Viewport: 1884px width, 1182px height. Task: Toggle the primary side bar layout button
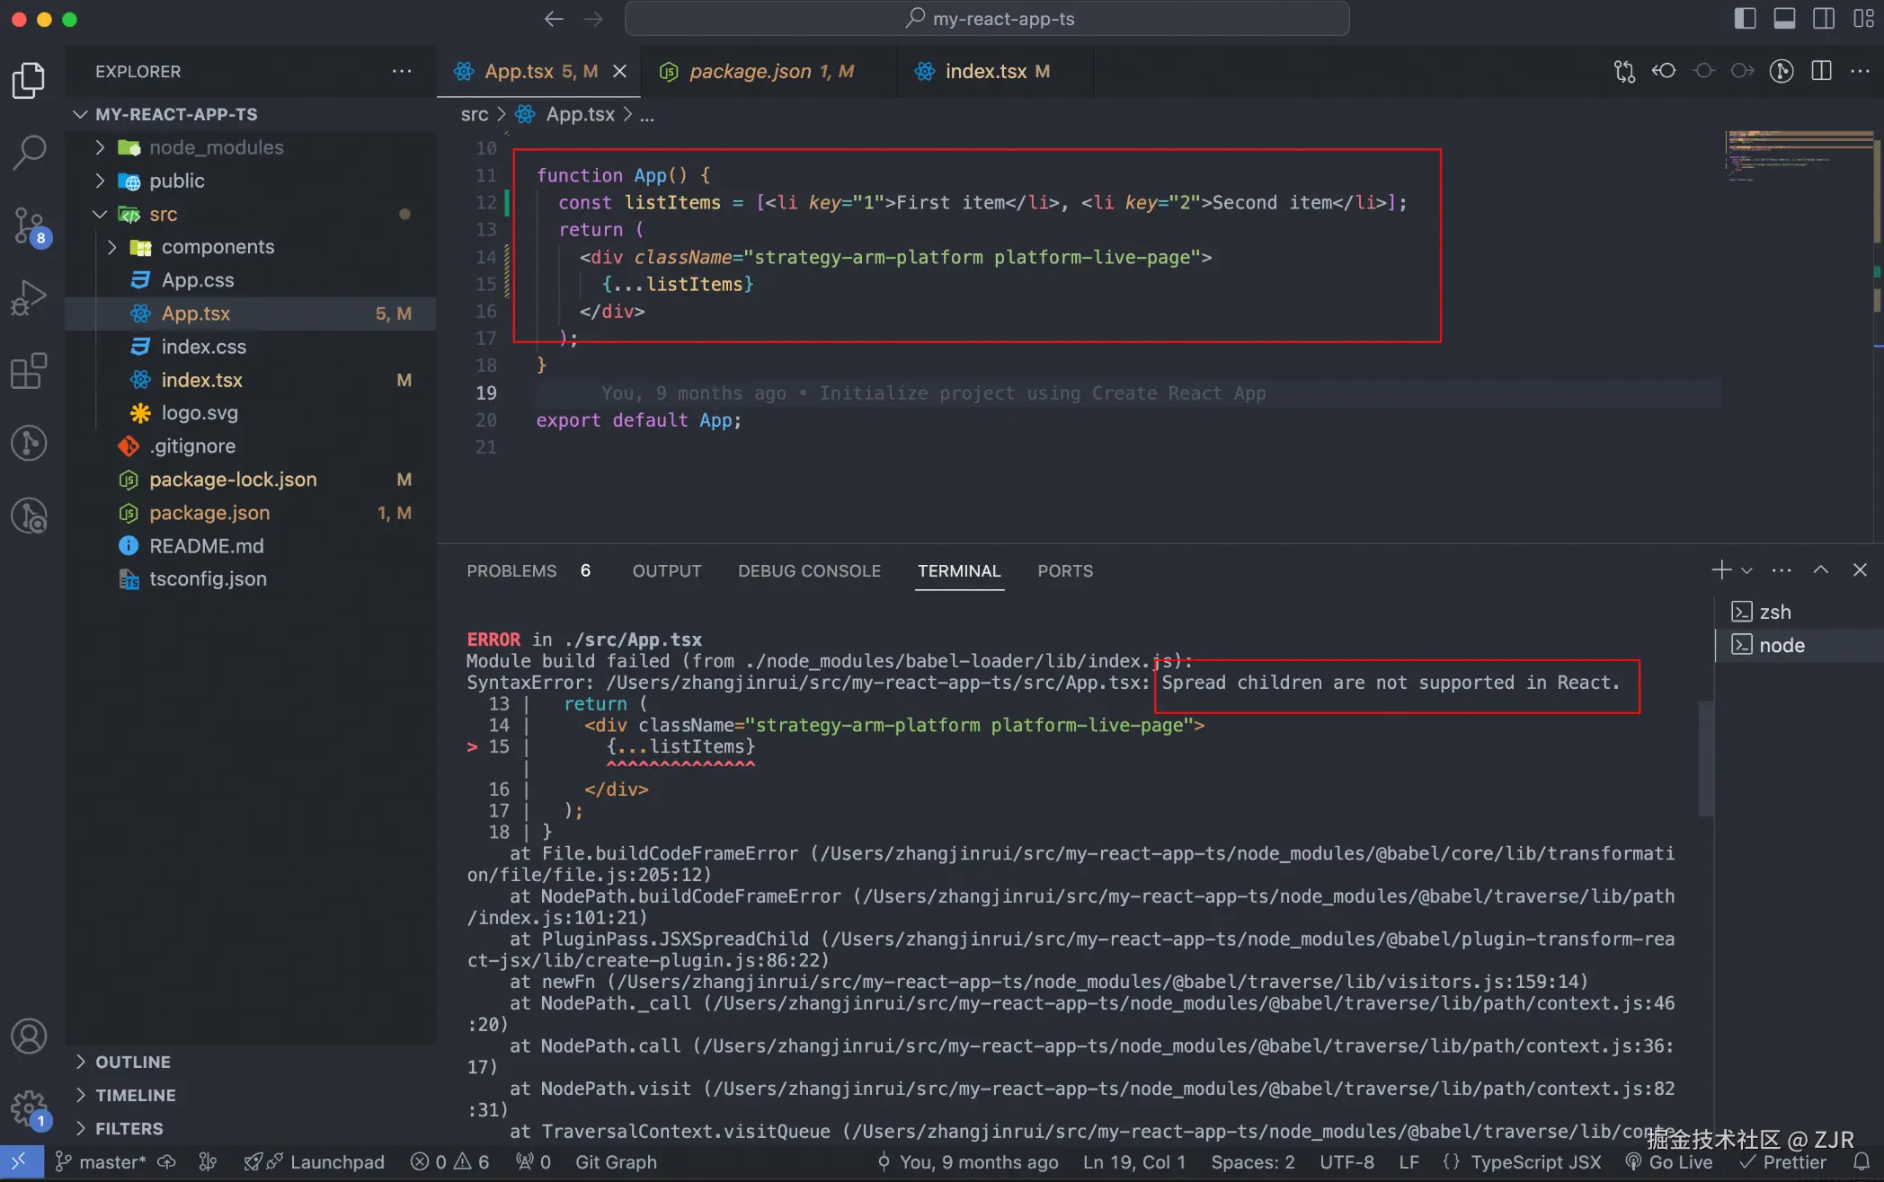(x=1745, y=19)
